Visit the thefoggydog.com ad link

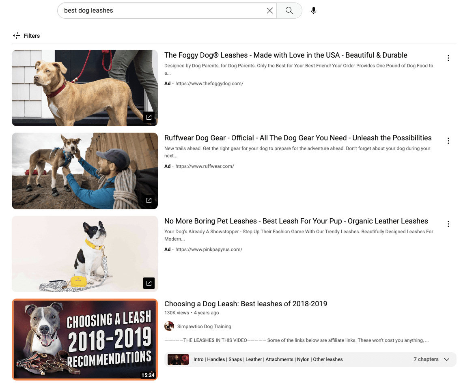tap(209, 83)
